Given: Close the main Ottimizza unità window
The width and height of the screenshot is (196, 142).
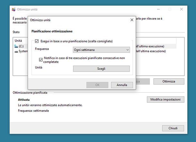Looking at the screenshot, I should tap(182, 9).
